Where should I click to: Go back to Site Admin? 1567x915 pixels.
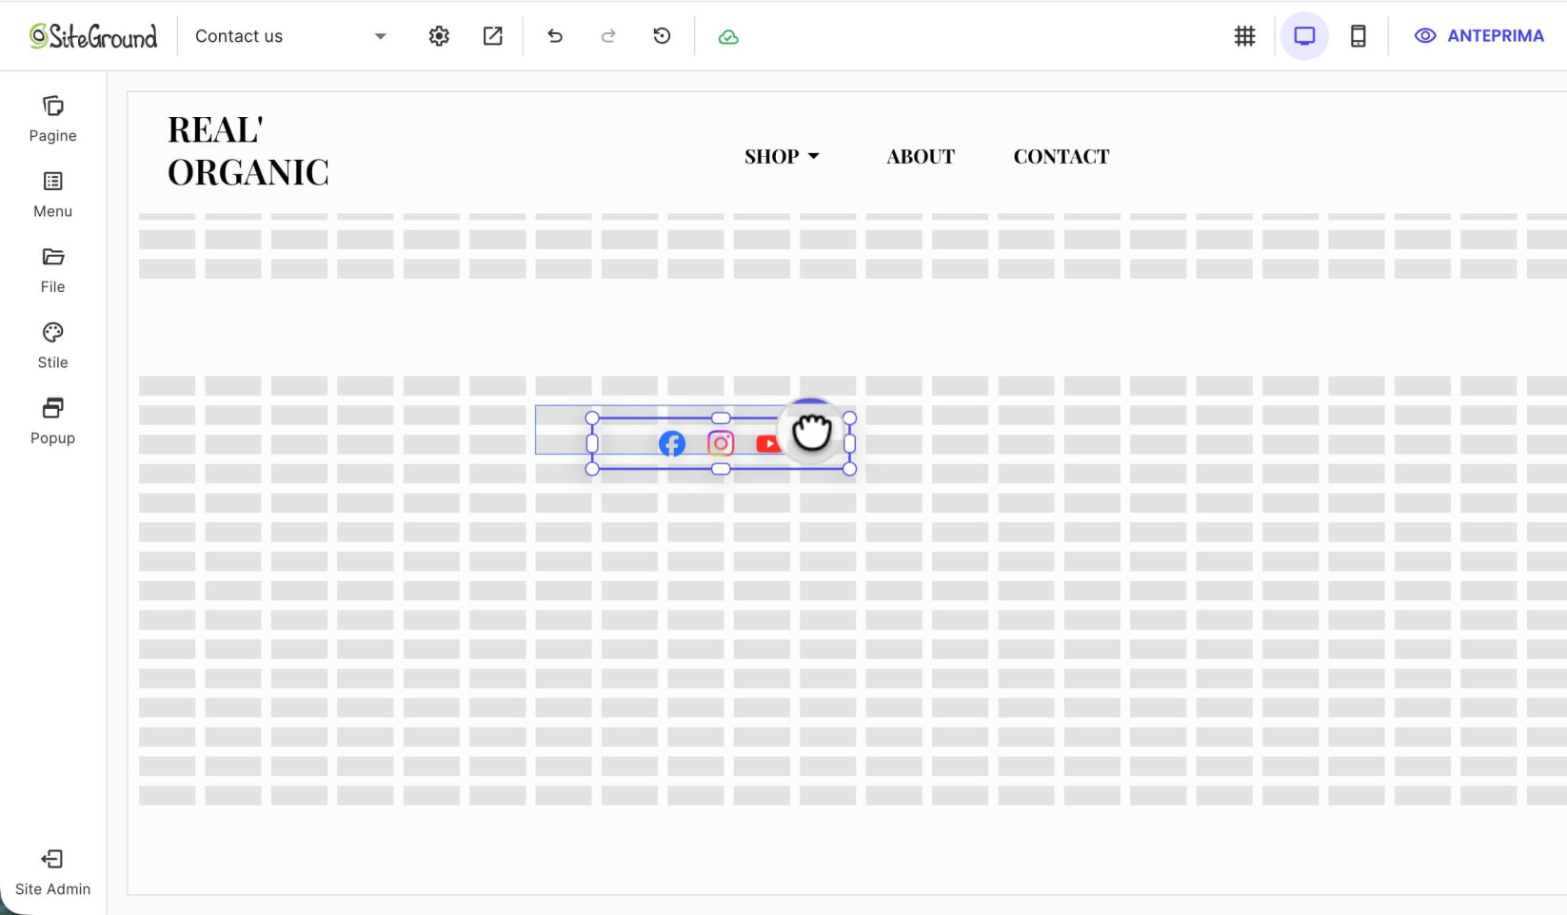click(52, 873)
